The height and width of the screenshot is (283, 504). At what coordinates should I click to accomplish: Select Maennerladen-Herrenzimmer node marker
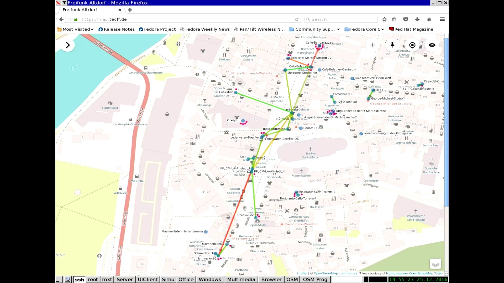pyautogui.click(x=206, y=232)
